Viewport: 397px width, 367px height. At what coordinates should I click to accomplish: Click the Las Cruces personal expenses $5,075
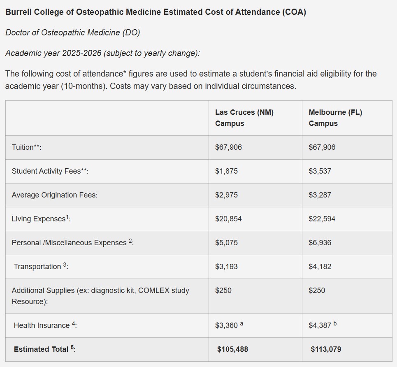(226, 243)
